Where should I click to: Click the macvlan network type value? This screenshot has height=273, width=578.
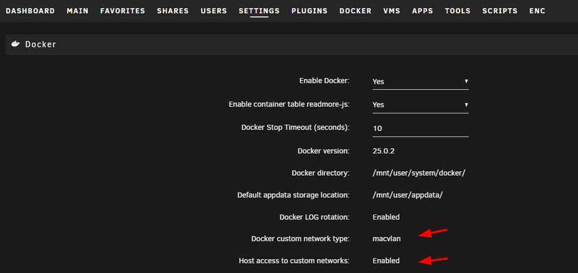387,239
